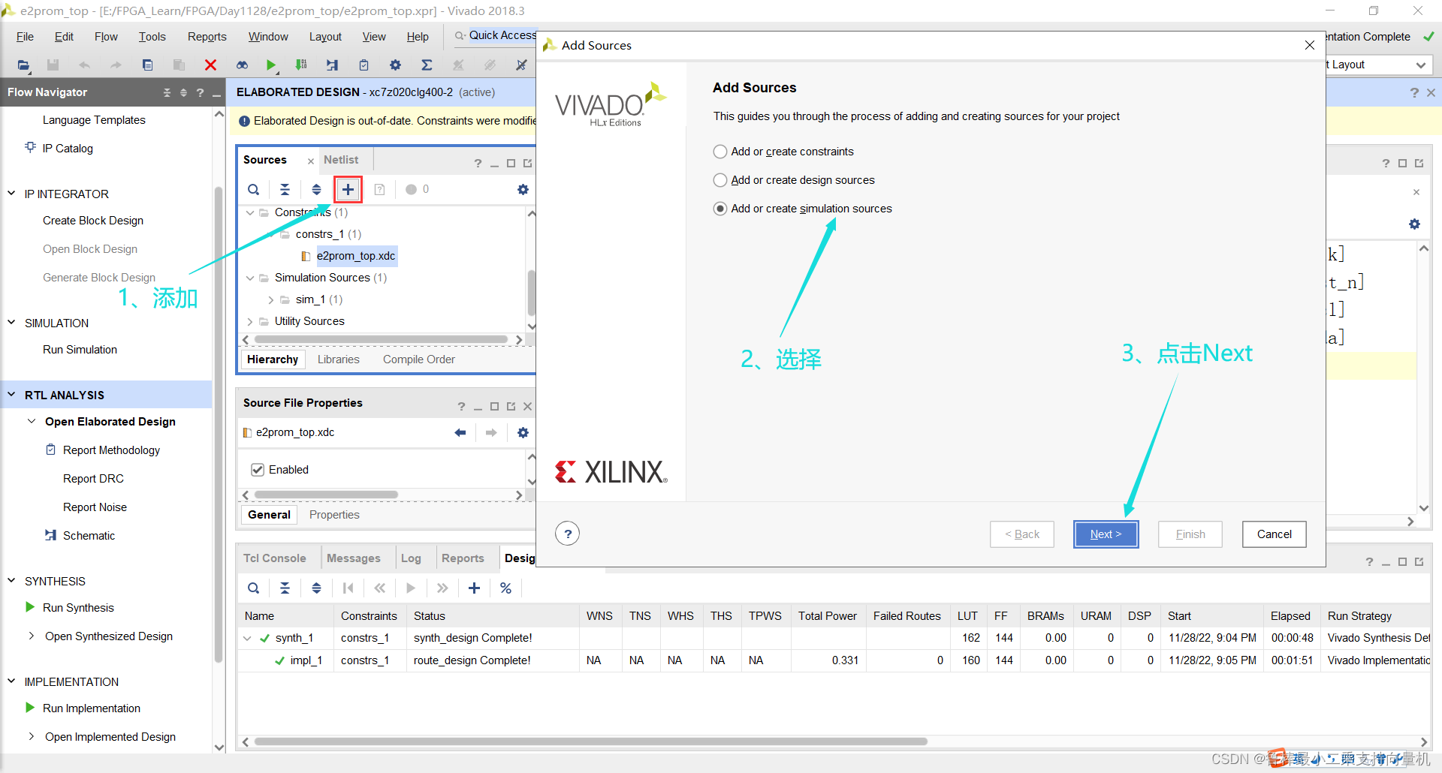Collapse Open Elaborated Design node

pyautogui.click(x=32, y=422)
